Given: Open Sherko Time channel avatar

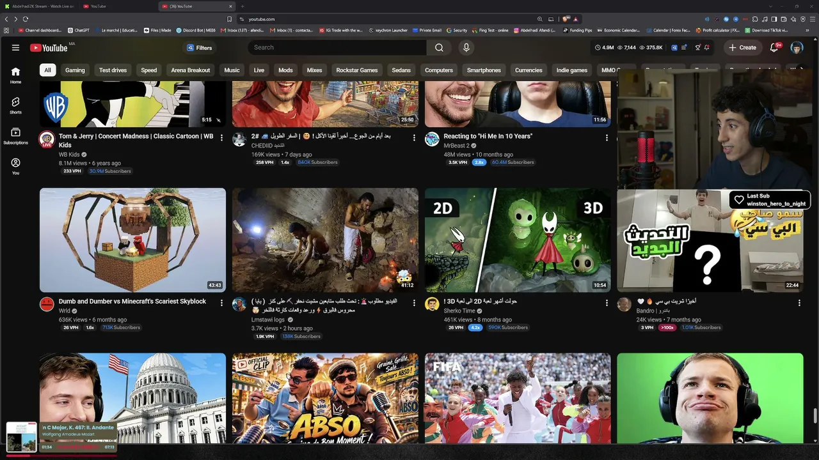Looking at the screenshot, I should (432, 304).
